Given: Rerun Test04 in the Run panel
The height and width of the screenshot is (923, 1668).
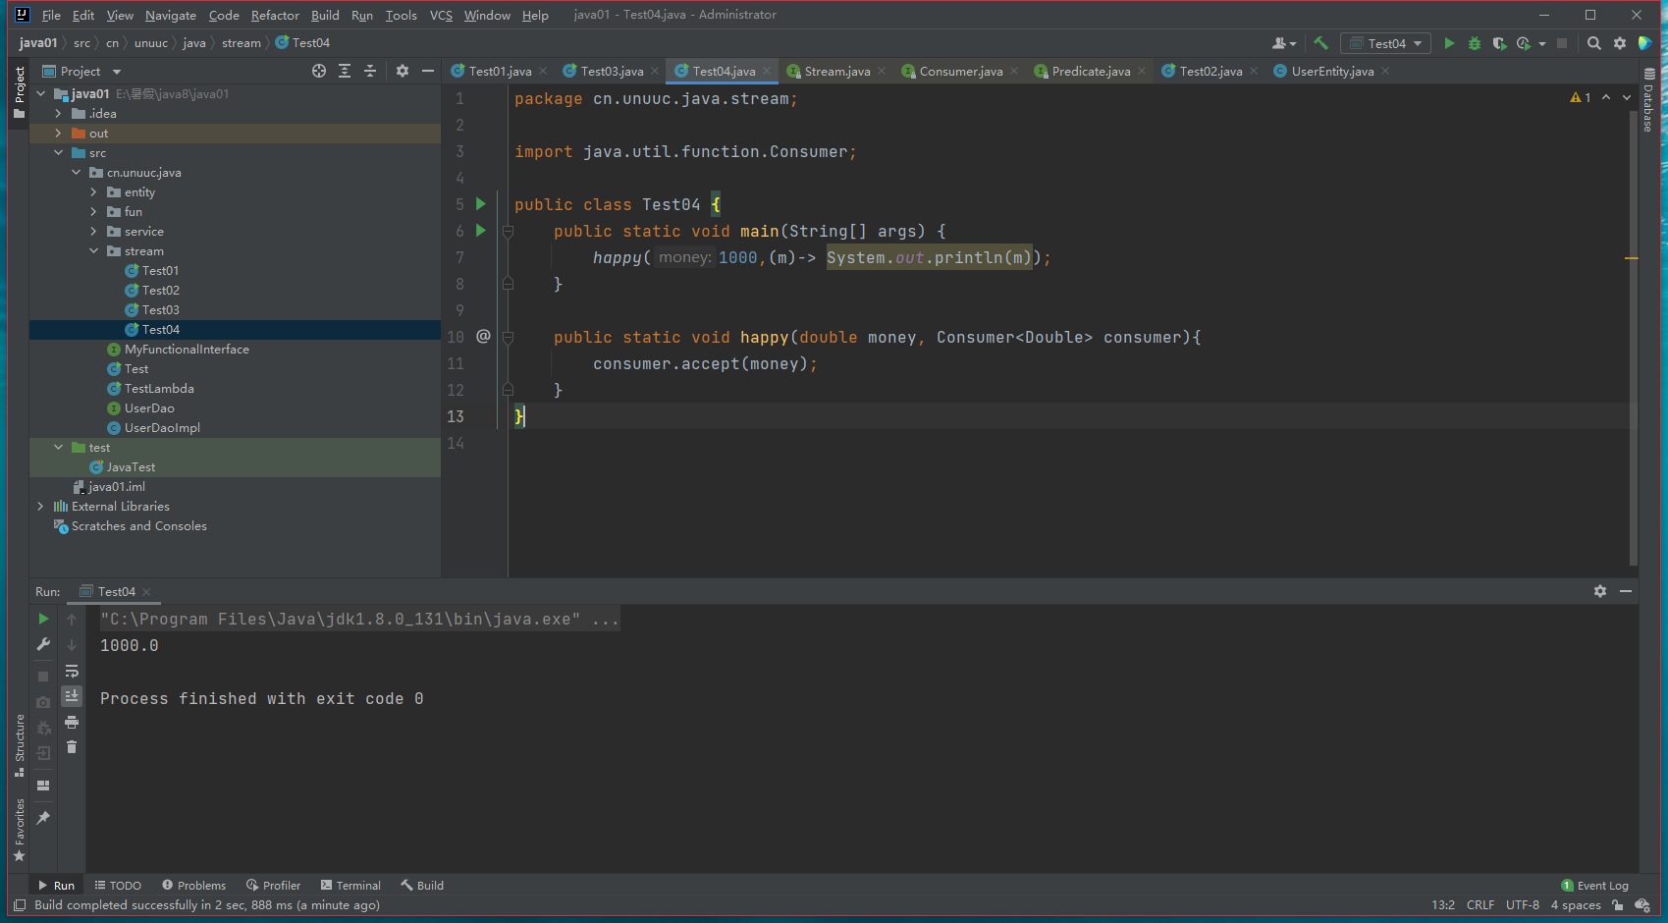Looking at the screenshot, I should point(43,619).
